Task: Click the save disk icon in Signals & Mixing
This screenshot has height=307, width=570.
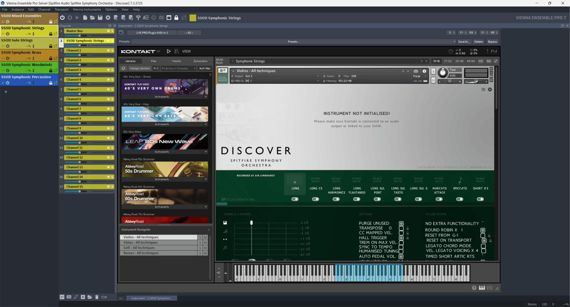Action: (225, 223)
